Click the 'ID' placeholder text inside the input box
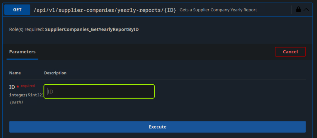317x138 pixels. [50, 92]
